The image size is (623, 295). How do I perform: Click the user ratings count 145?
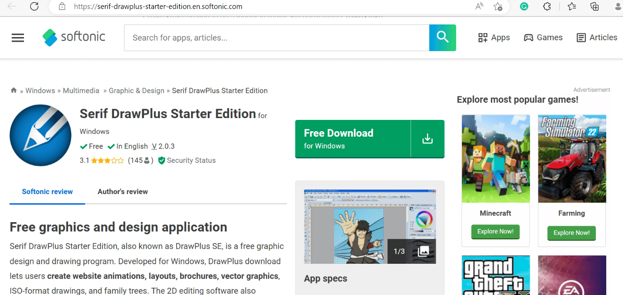pos(140,160)
